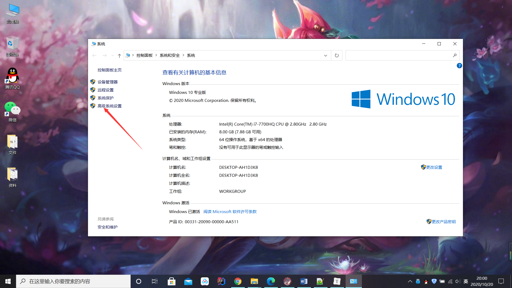Open Advanced system settings (高级系统设置)
This screenshot has width=512, height=288.
[110, 106]
